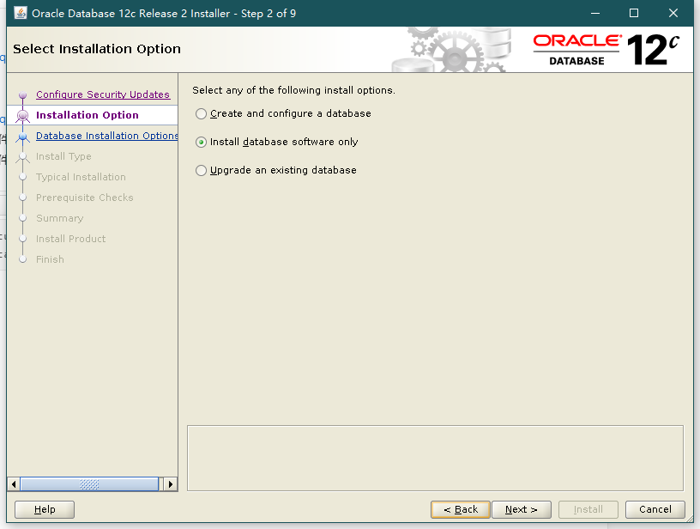
Task: Click the Help button
Action: pyautogui.click(x=45, y=509)
